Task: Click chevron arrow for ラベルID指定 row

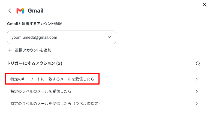Action: click(197, 104)
